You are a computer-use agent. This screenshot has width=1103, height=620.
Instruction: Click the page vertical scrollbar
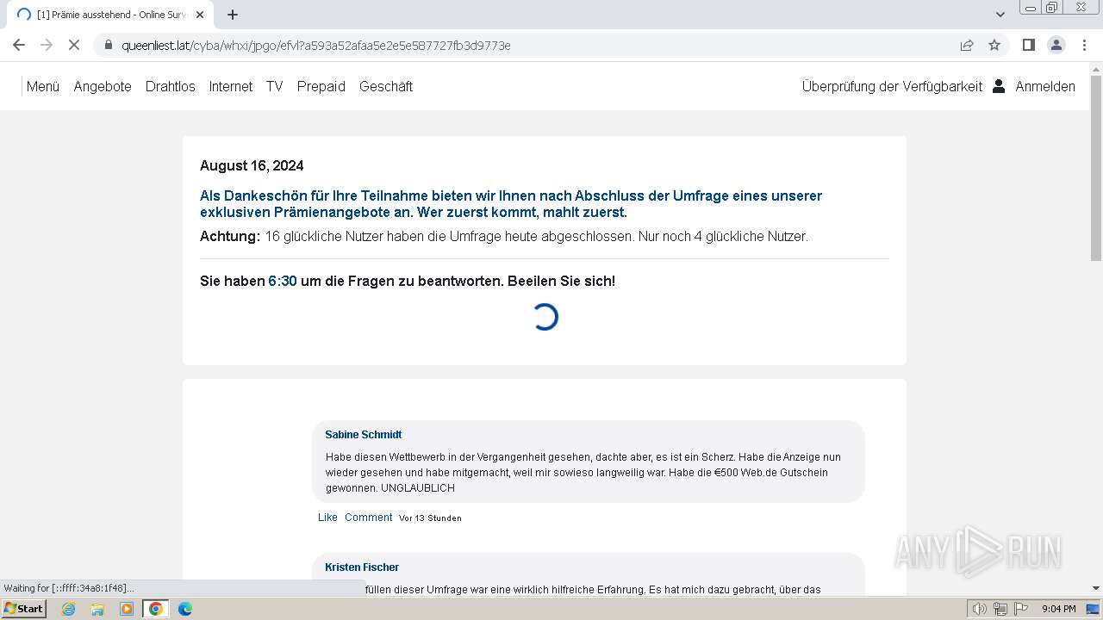(1096, 168)
